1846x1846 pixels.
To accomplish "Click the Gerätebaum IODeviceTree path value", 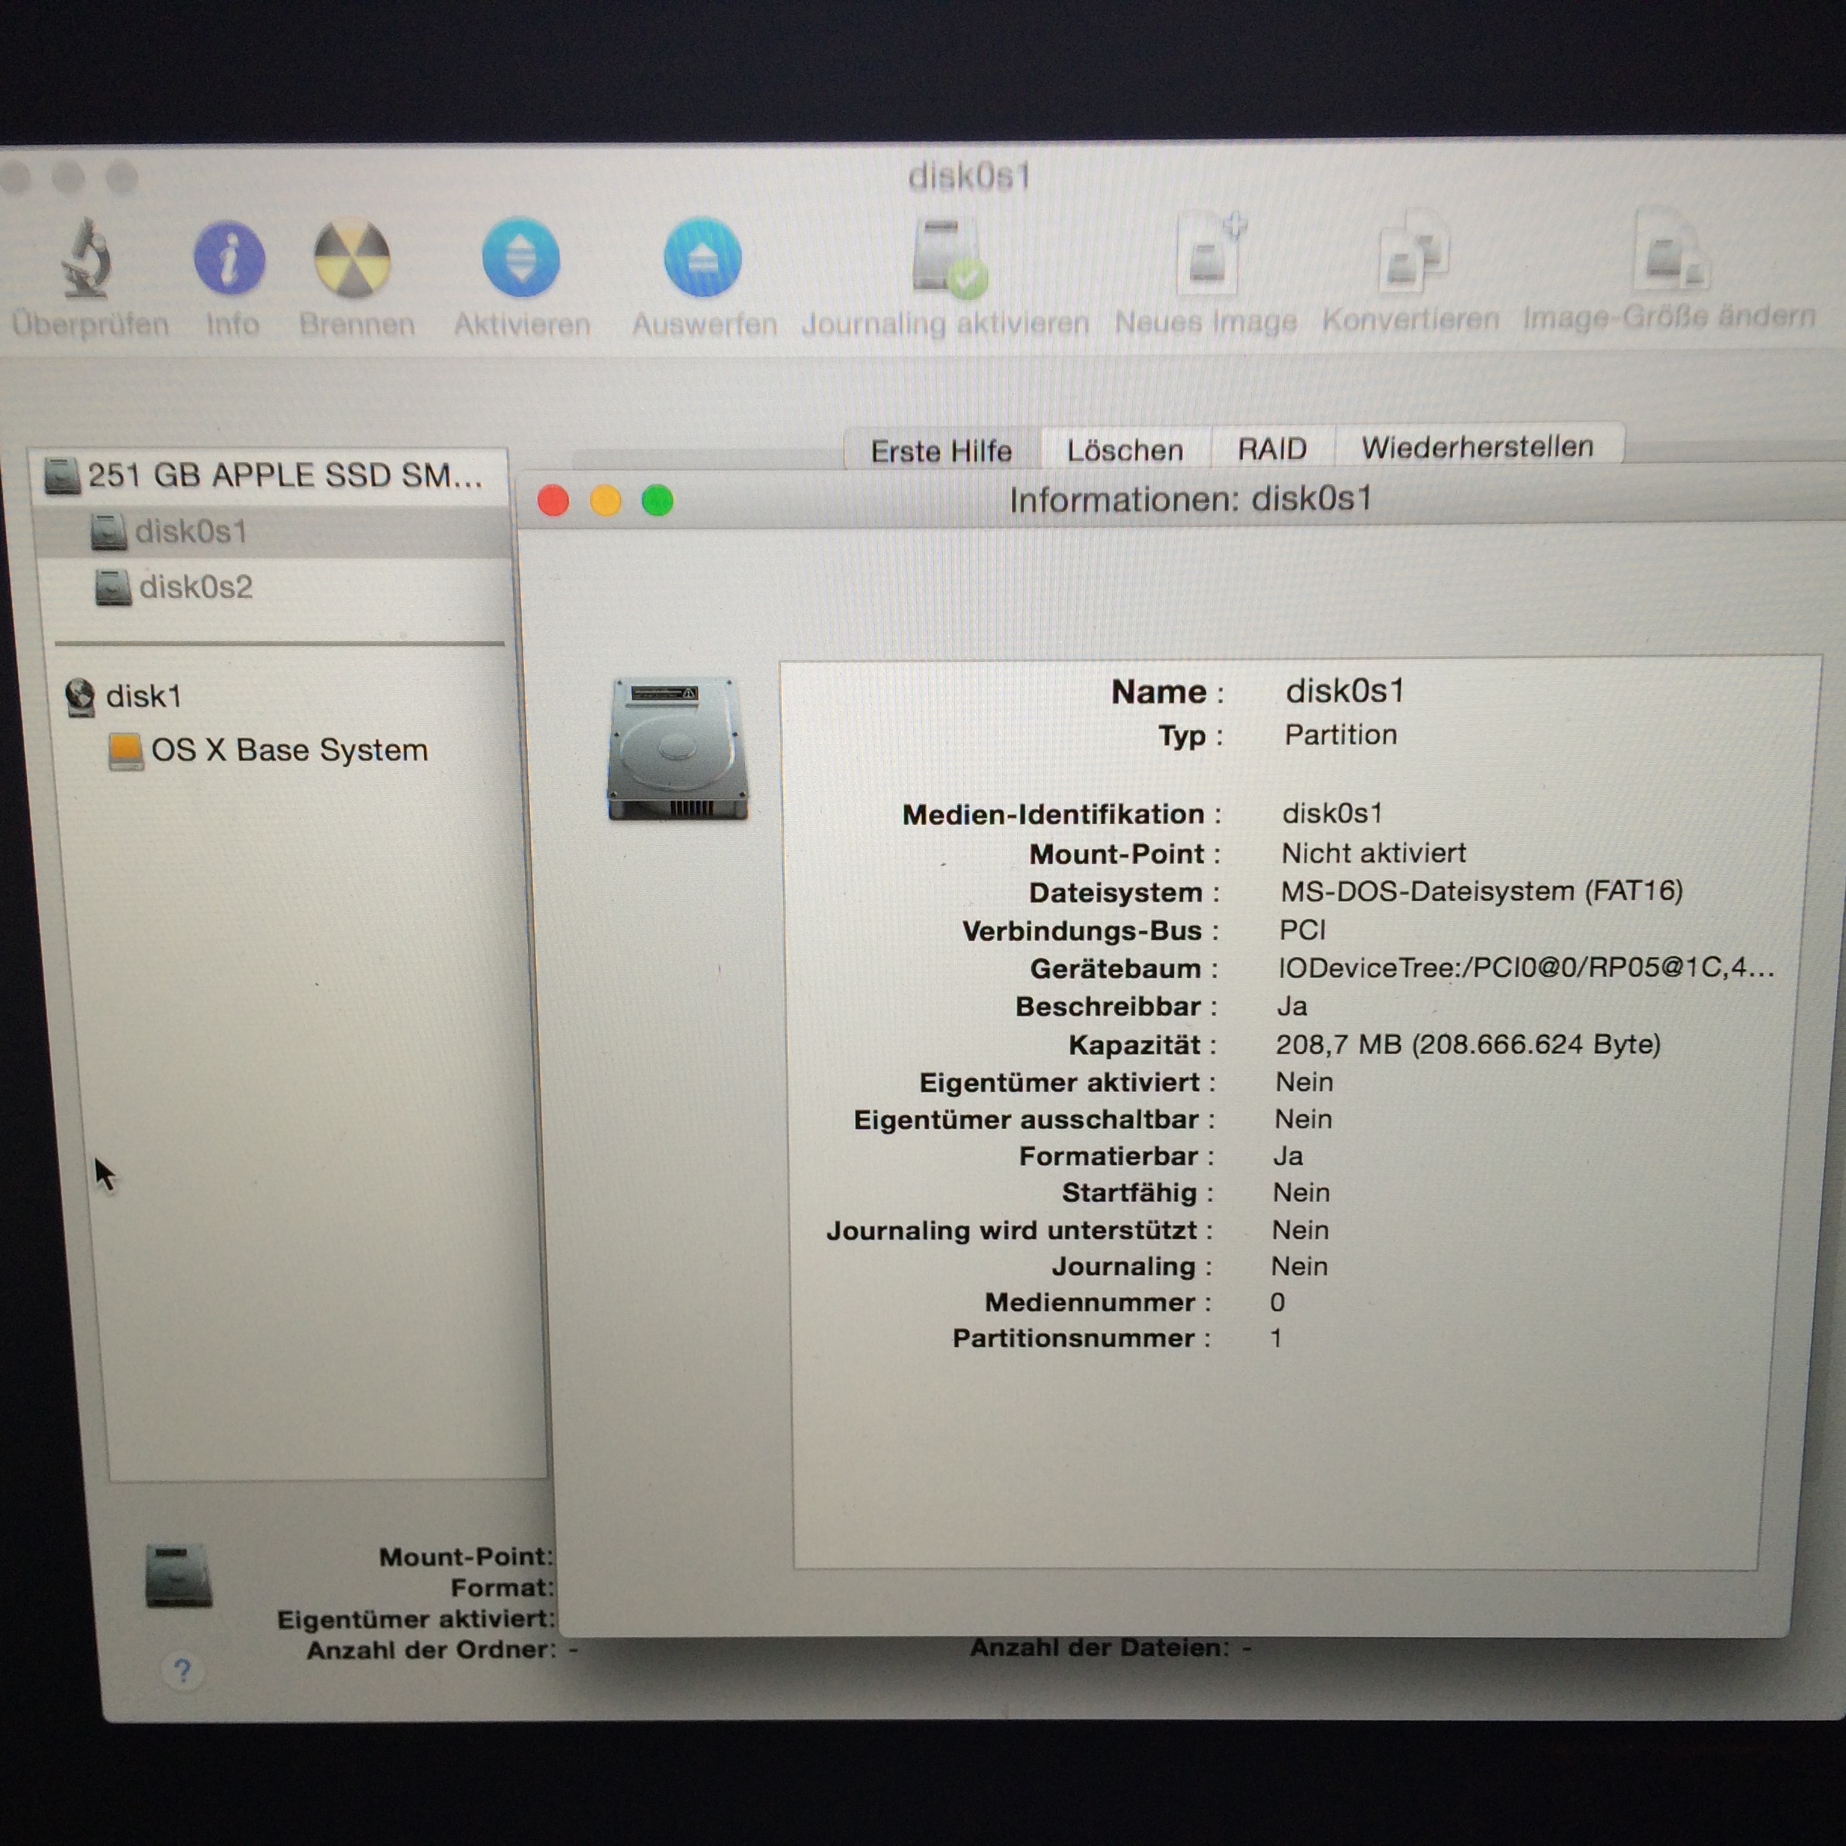I will pyautogui.click(x=1526, y=968).
